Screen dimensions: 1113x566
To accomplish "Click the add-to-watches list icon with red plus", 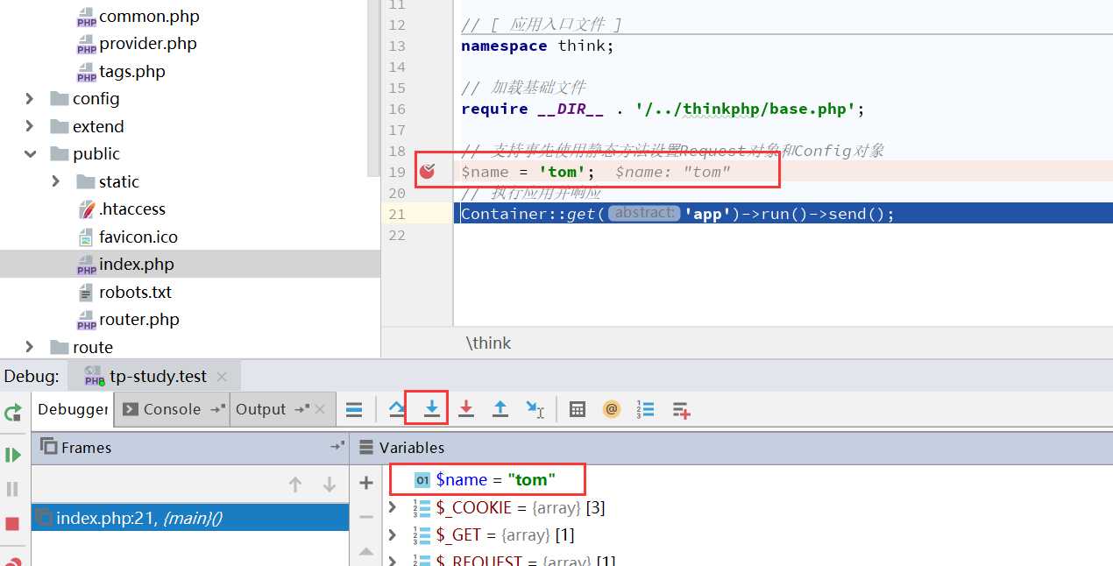I will point(682,410).
